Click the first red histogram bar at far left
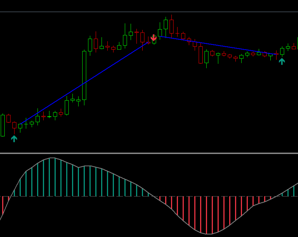298x237 pixels. (x=3, y=206)
